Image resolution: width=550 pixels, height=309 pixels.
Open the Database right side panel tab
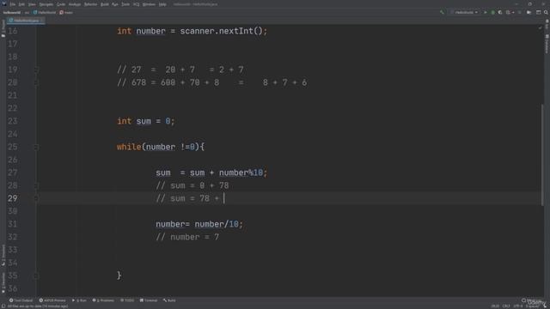click(547, 43)
